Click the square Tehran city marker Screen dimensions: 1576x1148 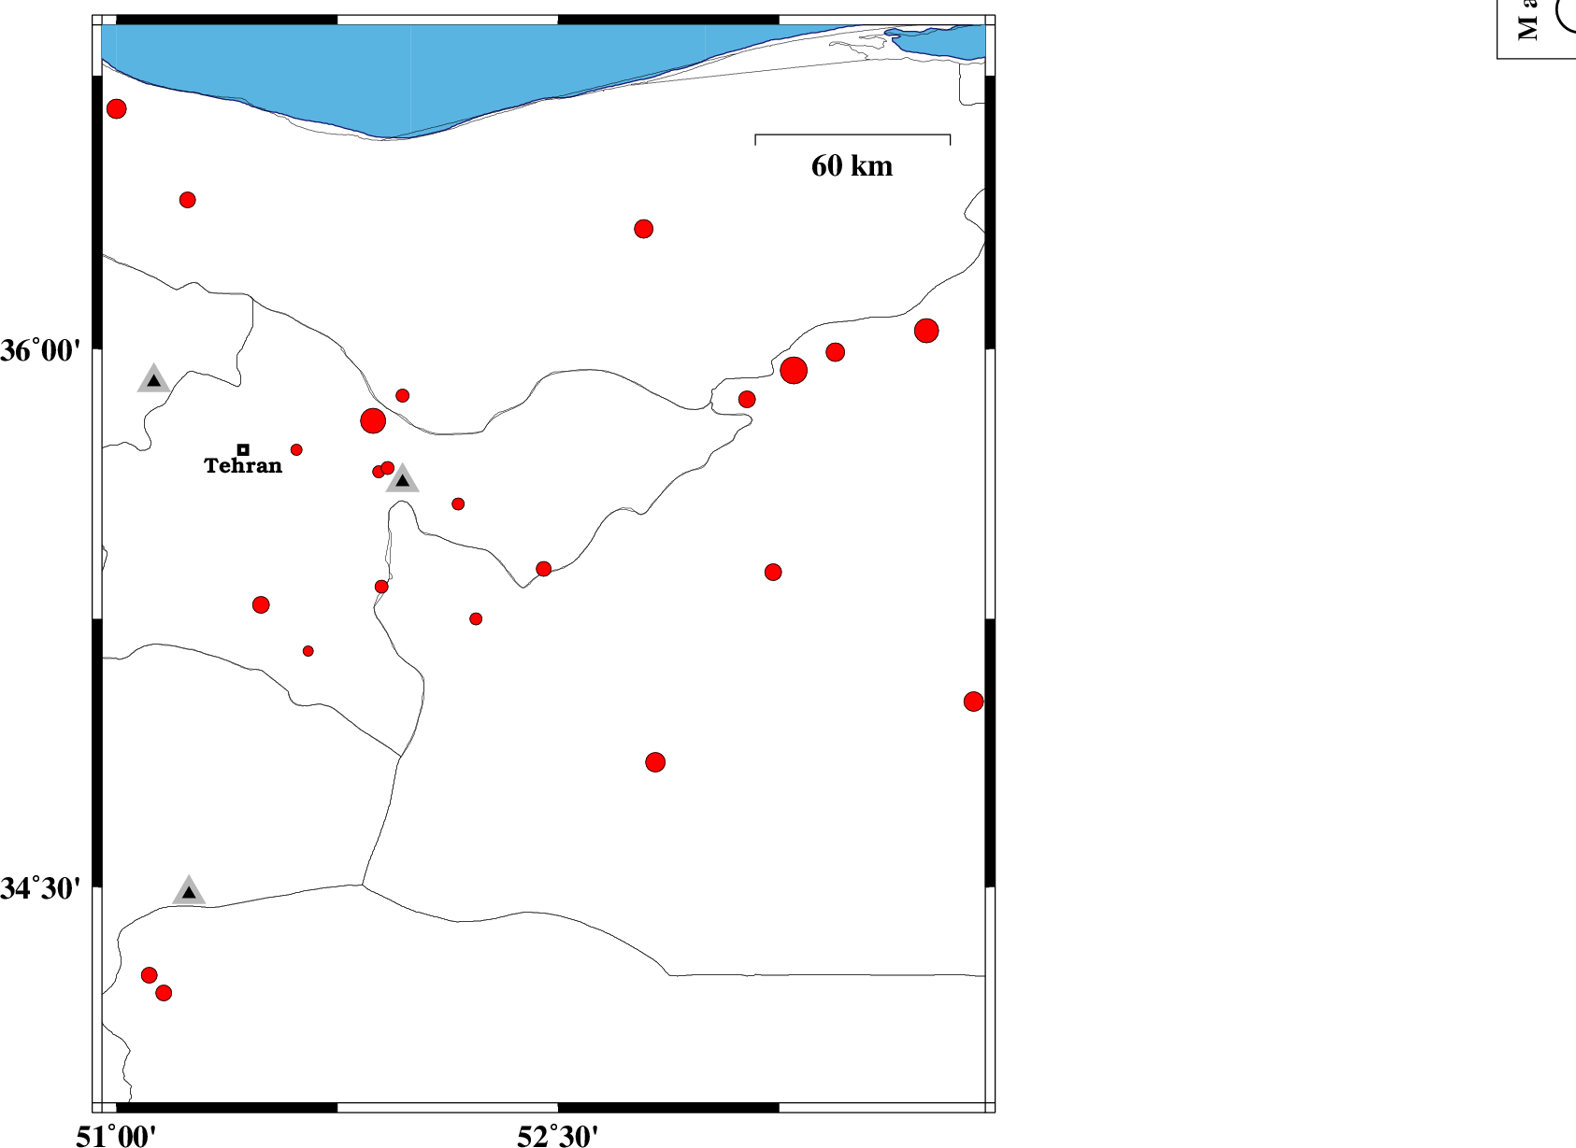[243, 449]
